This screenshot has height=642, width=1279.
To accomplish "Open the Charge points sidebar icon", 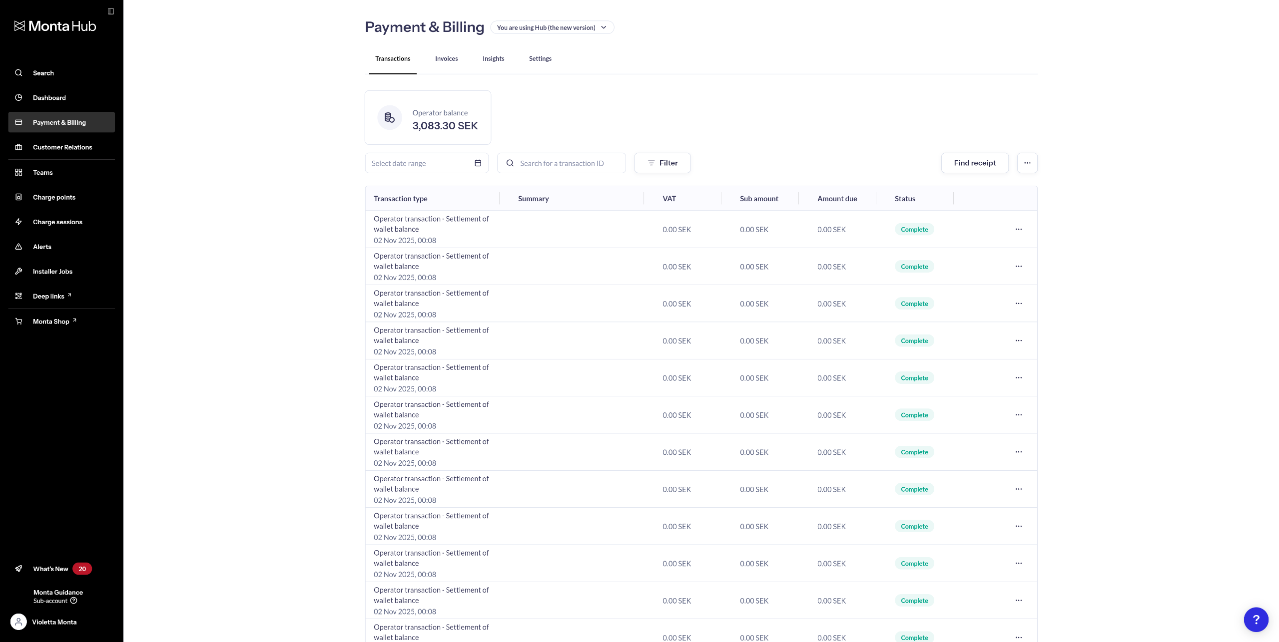I will pyautogui.click(x=18, y=197).
